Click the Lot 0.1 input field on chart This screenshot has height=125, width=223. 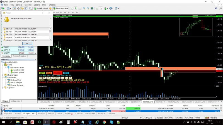41,78
